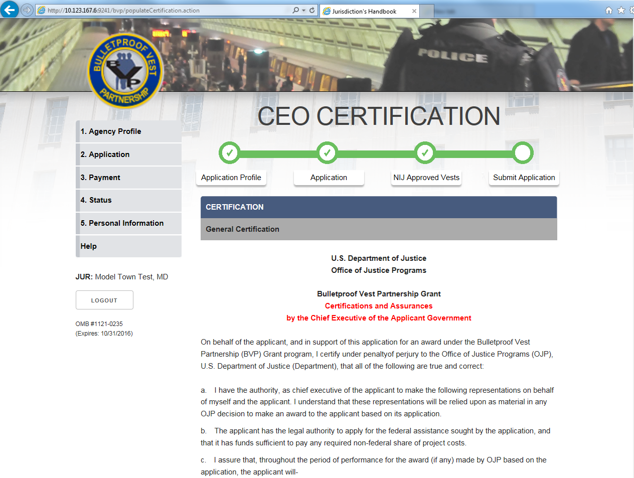Open the 3. Payment menu item
The image size is (634, 478).
128,178
